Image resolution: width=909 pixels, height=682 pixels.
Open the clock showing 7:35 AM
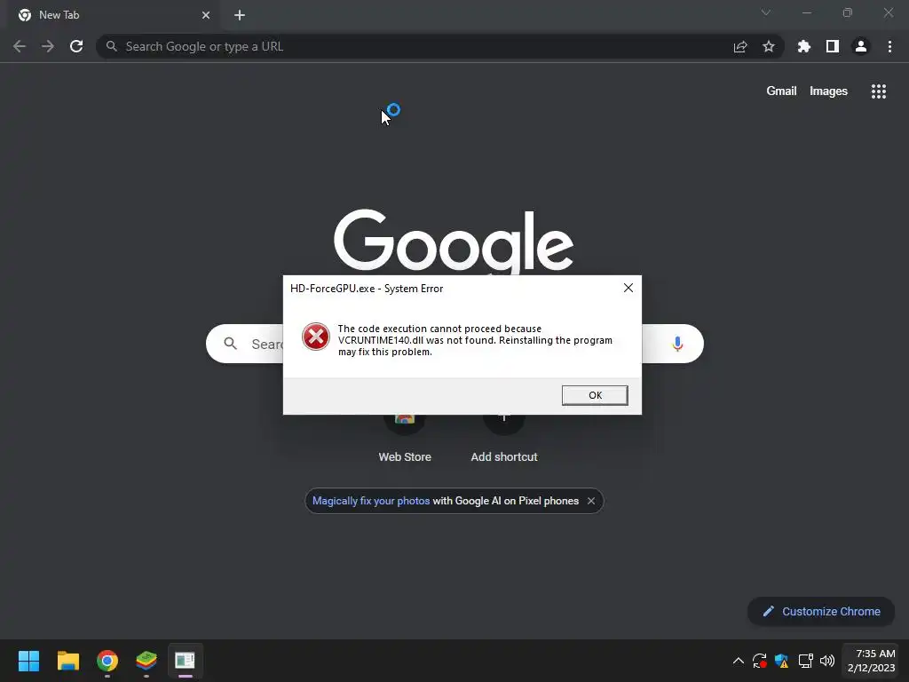pos(872,661)
